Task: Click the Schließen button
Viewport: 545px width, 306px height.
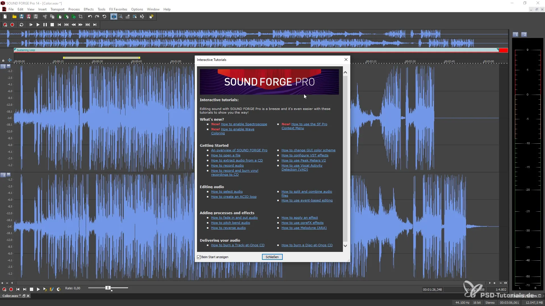Action: click(272, 257)
